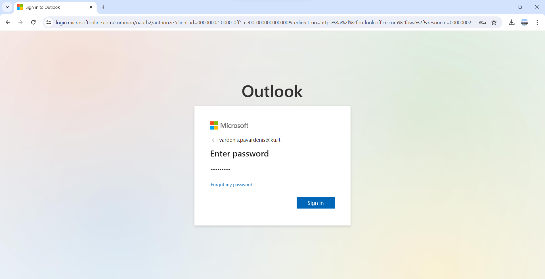Screen dimensions: 545x279
Task: Click vardenis.pavardenis@ku.lt account text
Action: tap(250, 140)
